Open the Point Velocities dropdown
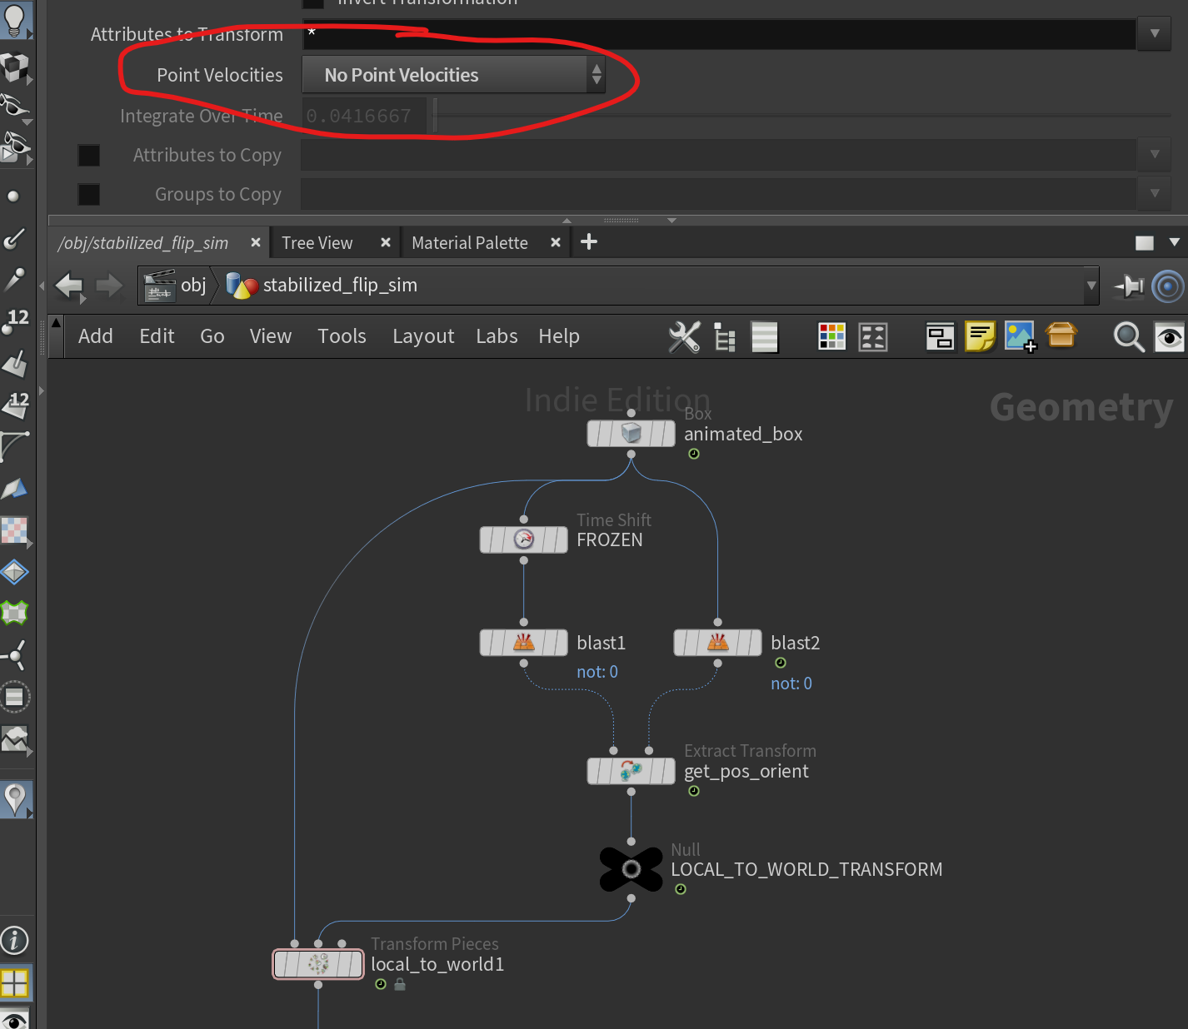The image size is (1188, 1029). point(453,75)
